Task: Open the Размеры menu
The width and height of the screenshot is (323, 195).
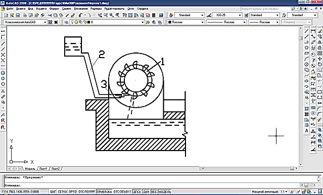Action: coord(96,9)
